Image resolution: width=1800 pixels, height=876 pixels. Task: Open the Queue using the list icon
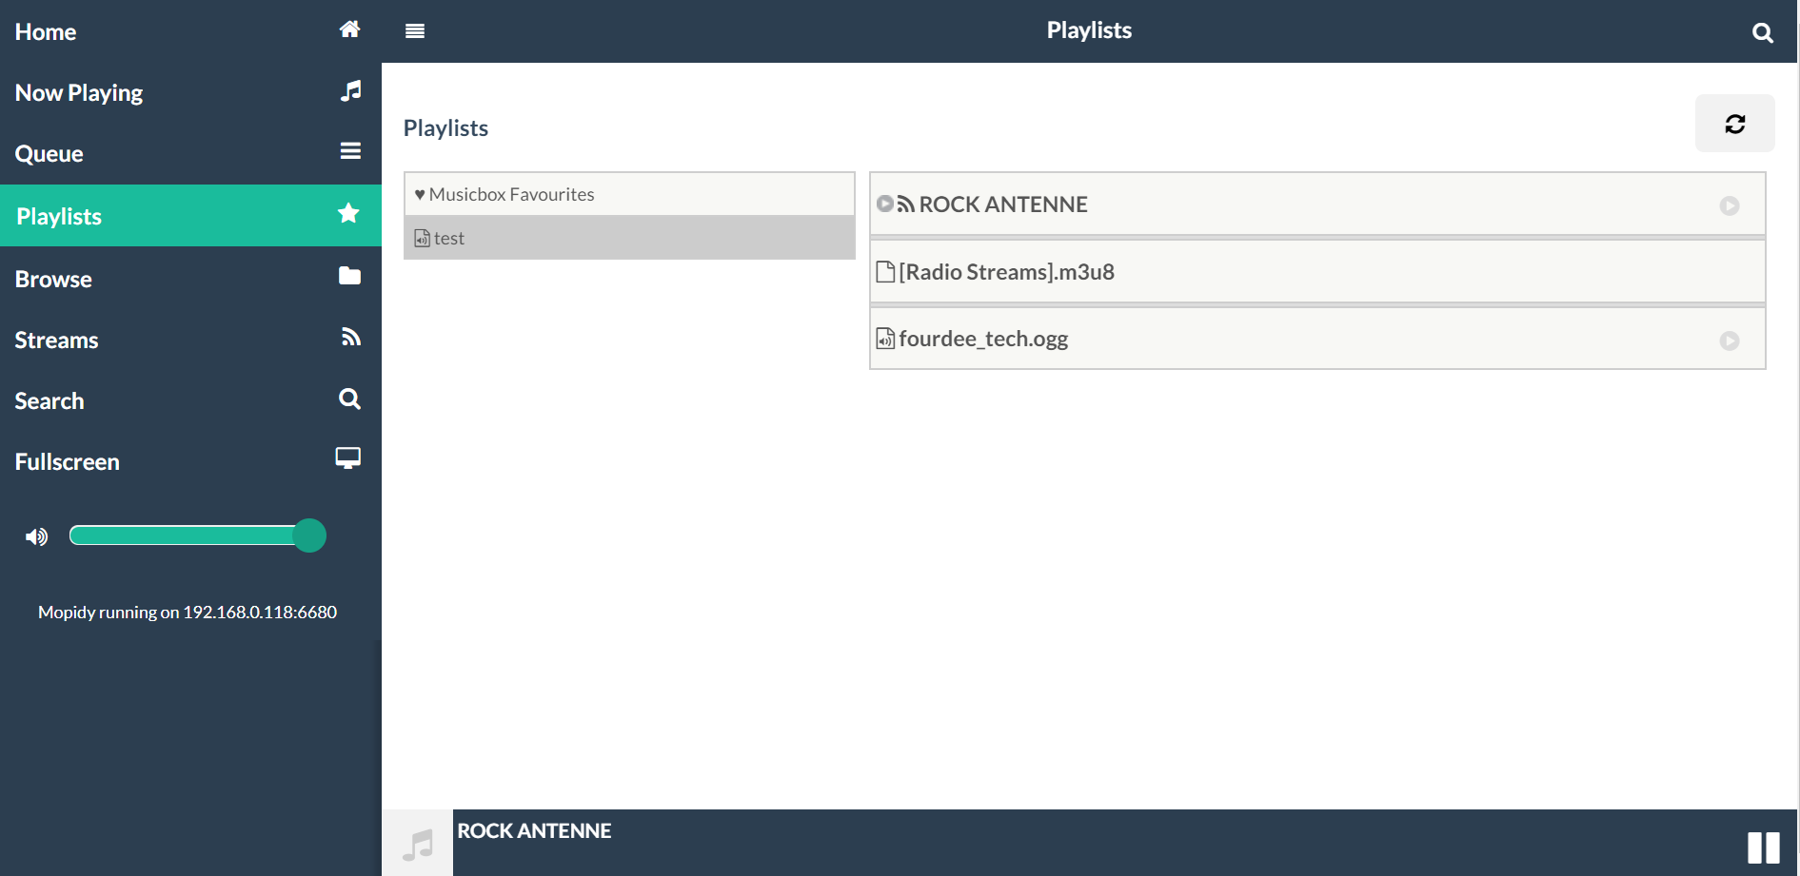coord(349,151)
